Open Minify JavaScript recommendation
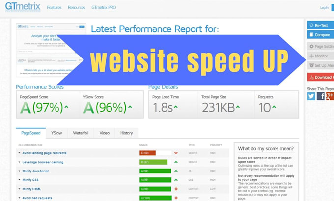The width and height of the screenshot is (334, 201). pos(35,171)
